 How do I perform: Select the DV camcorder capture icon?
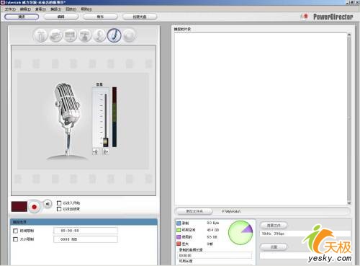click(x=41, y=35)
